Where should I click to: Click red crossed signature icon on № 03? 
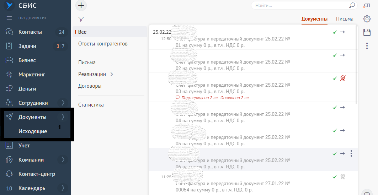tap(342, 78)
